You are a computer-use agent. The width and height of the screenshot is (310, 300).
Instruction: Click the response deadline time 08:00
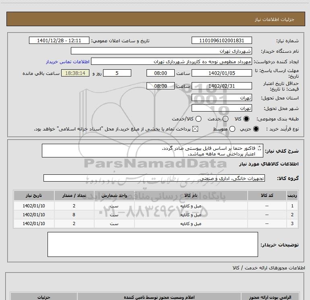161,73
